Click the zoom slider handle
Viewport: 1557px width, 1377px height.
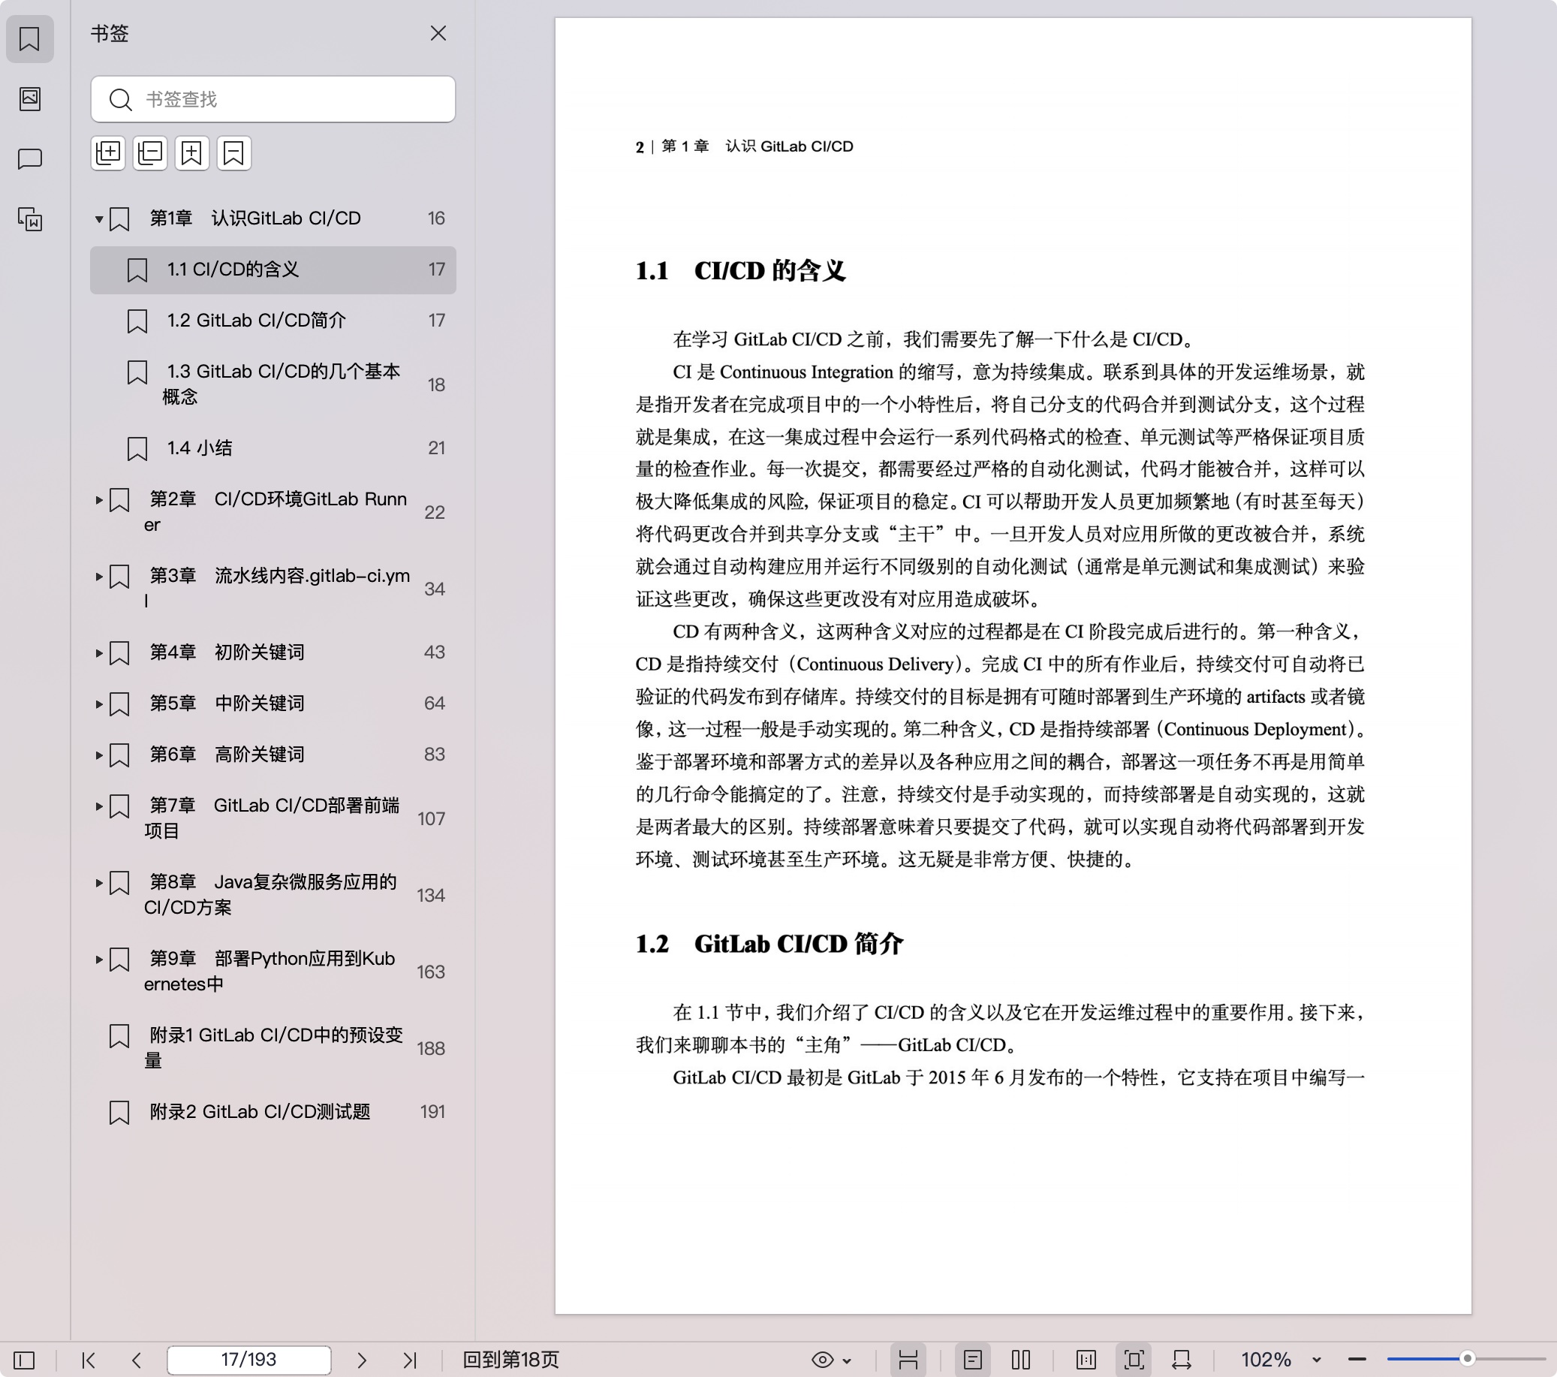coord(1467,1359)
